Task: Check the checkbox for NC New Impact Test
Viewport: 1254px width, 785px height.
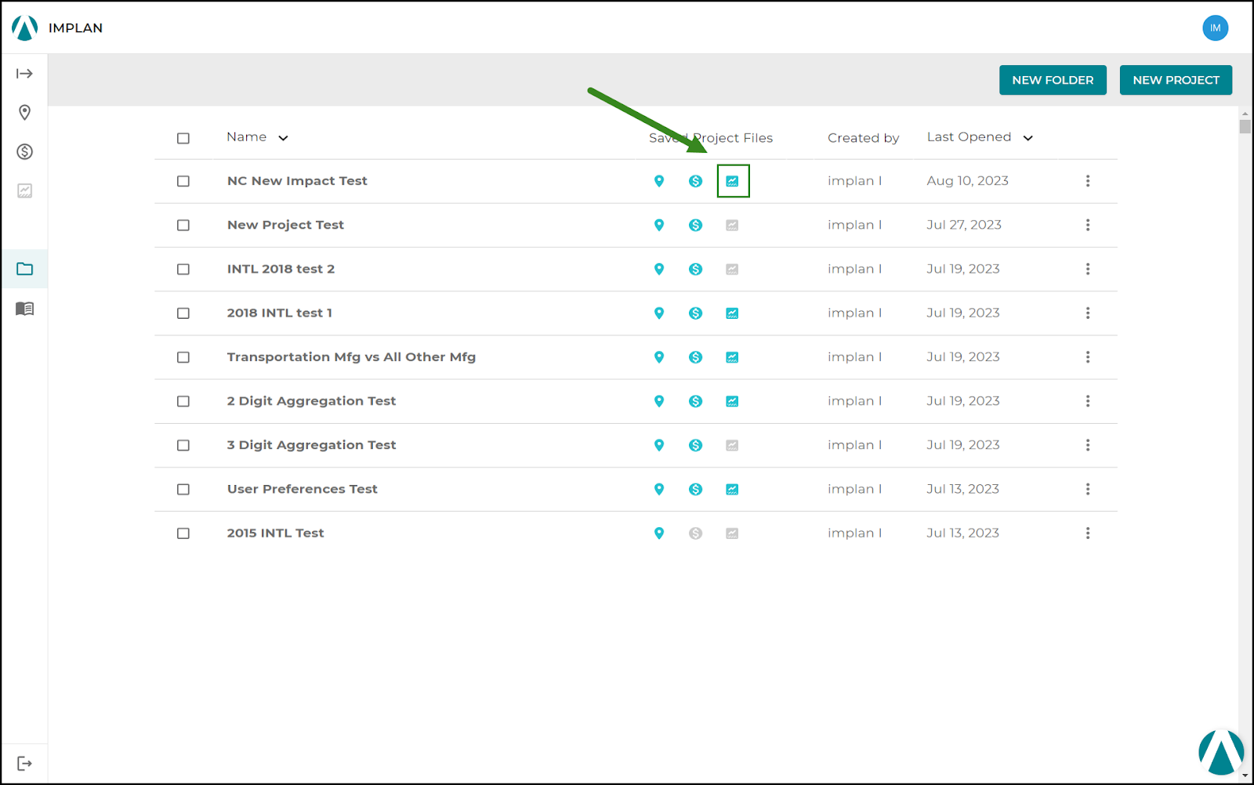Action: (x=183, y=181)
